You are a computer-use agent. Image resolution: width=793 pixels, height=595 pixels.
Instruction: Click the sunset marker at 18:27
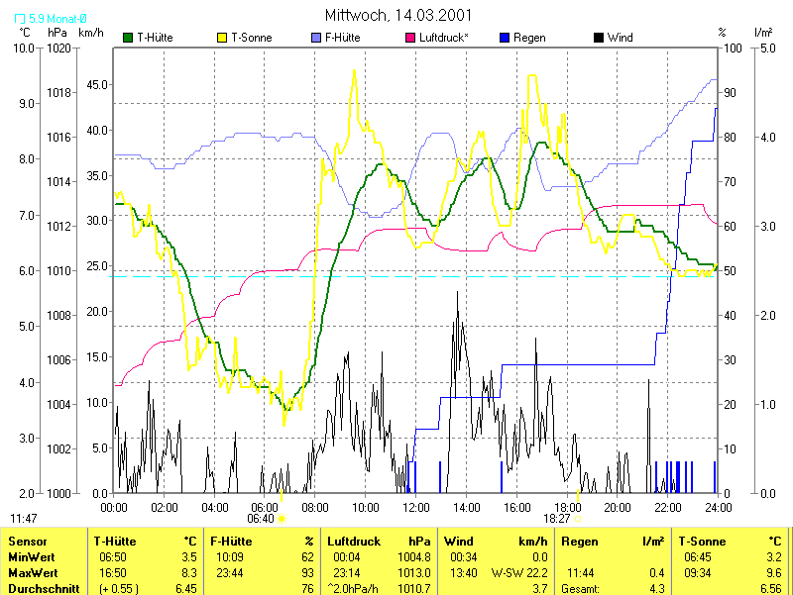tap(577, 518)
